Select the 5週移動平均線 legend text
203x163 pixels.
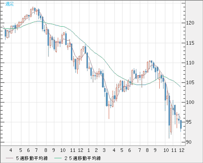(x=32, y=158)
